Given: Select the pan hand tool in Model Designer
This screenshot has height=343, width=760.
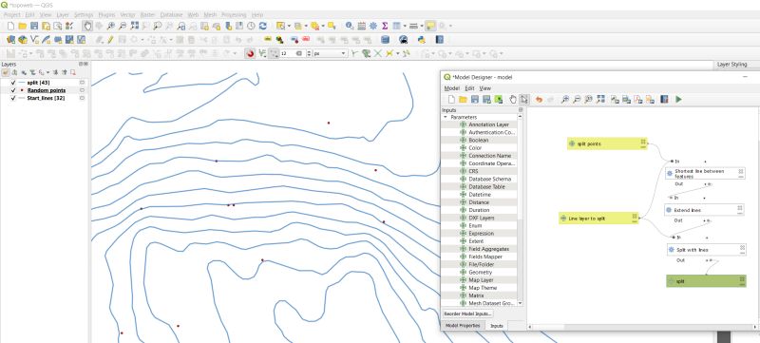Looking at the screenshot, I should (513, 100).
